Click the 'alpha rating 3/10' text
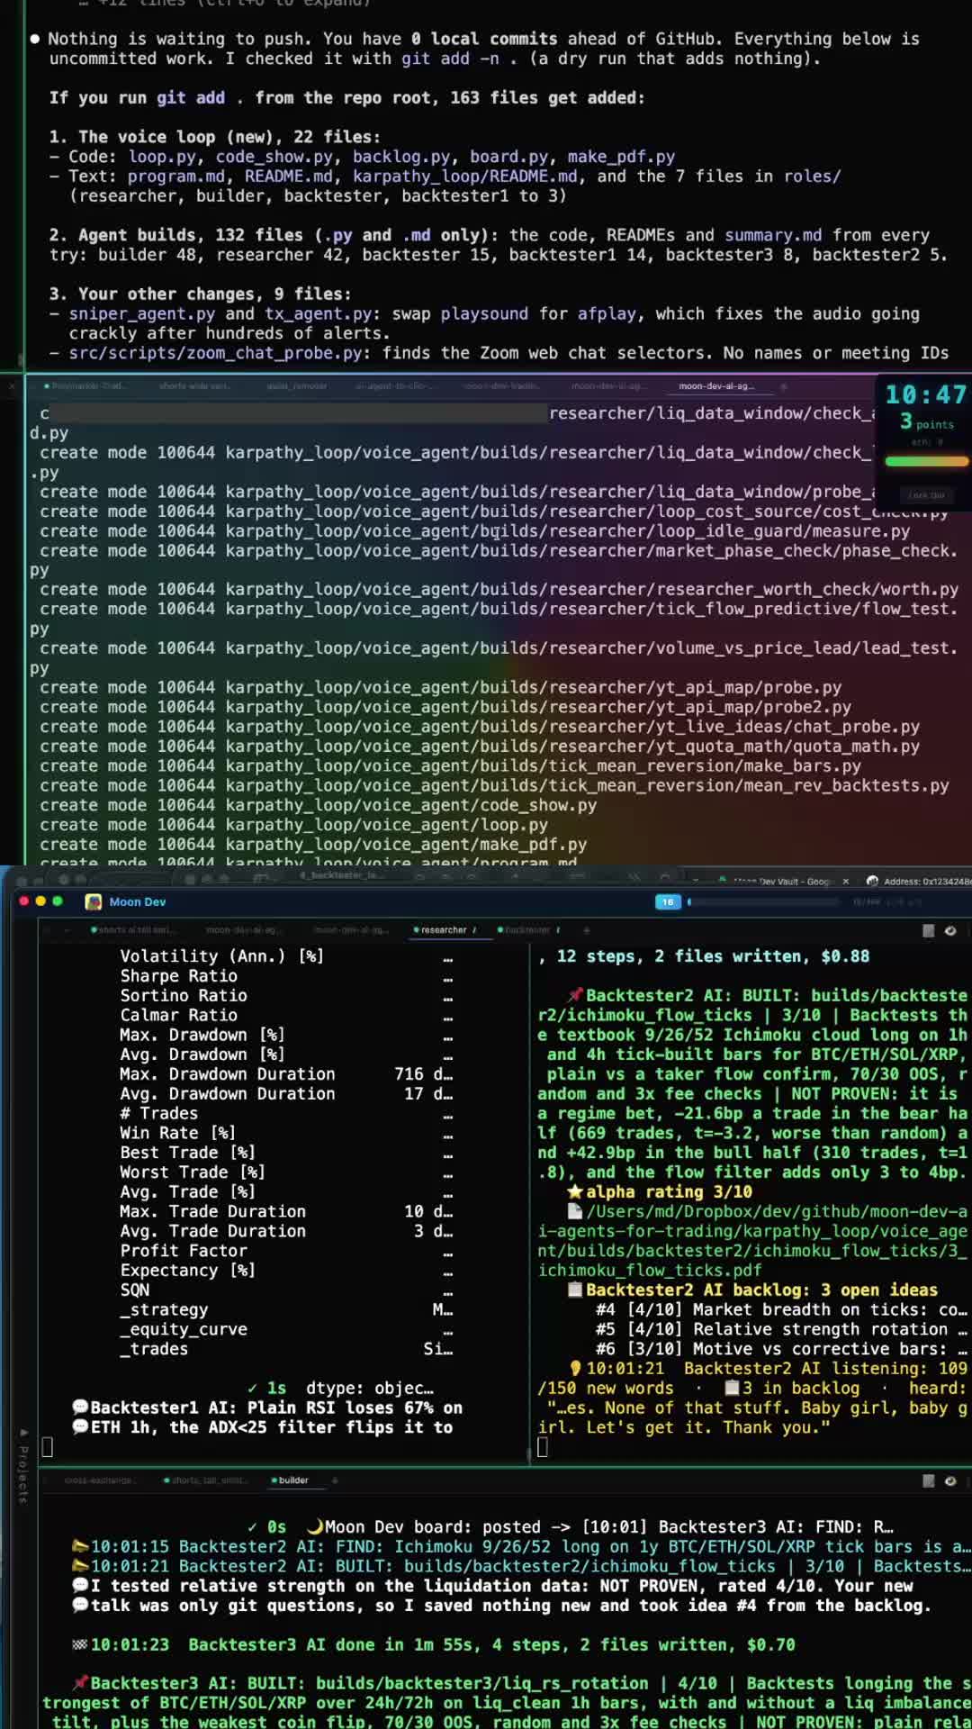 [669, 1191]
